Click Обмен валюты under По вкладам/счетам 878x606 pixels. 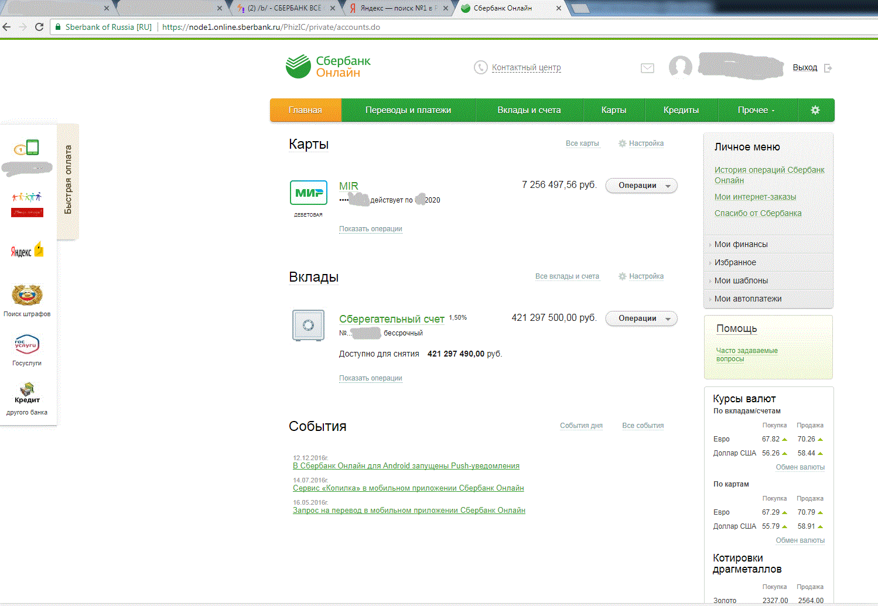tap(800, 467)
